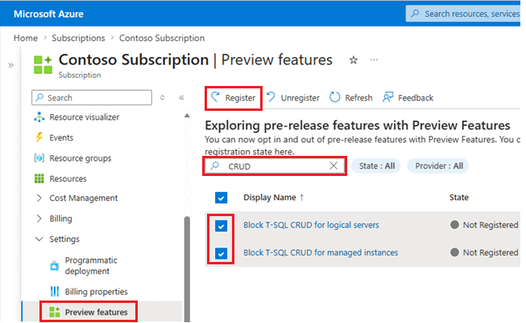
Task: Click the Resources green grid icon
Action: point(39,178)
